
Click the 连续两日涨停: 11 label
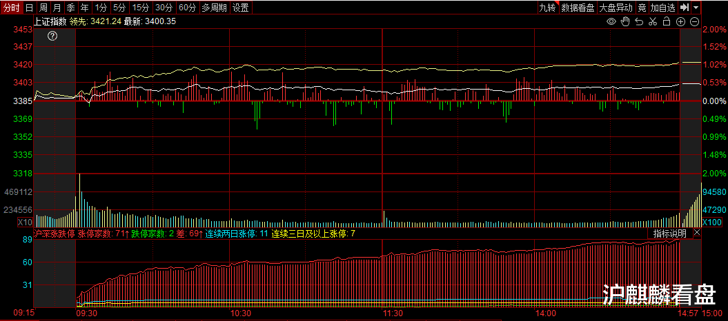[x=237, y=234]
